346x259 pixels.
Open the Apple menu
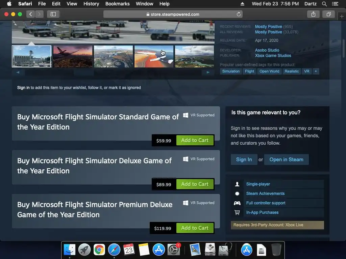click(9, 4)
